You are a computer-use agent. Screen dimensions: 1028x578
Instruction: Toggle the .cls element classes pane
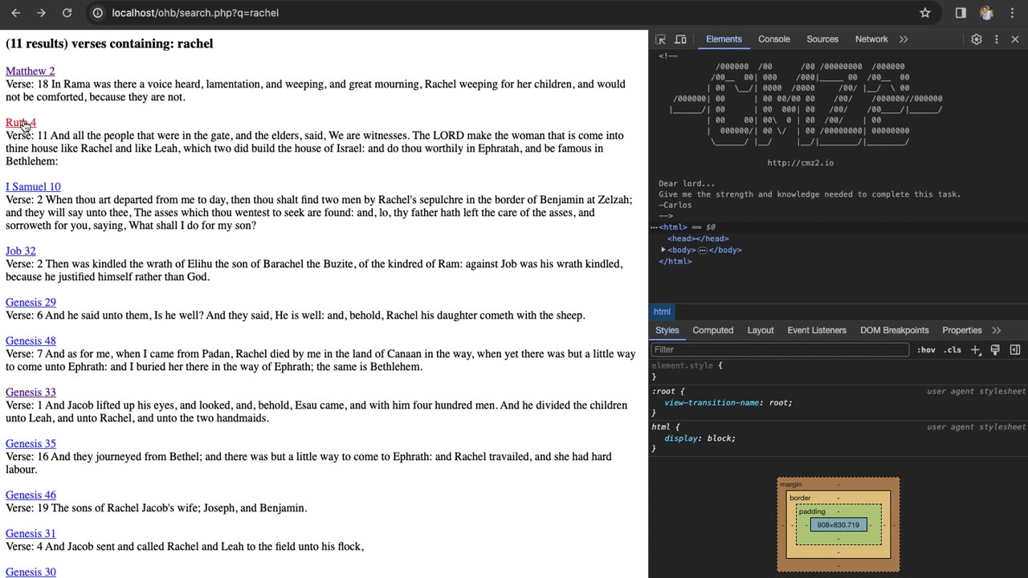click(953, 350)
